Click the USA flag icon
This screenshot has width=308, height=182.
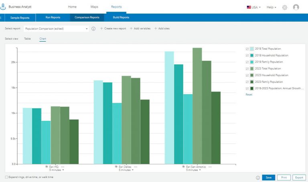coord(249,7)
